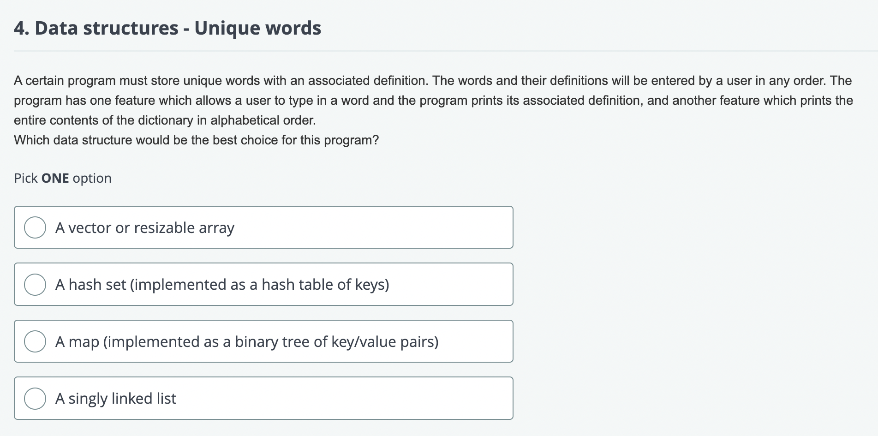Click 'A hash set (implemented as a hash table of keys)' text

222,285
